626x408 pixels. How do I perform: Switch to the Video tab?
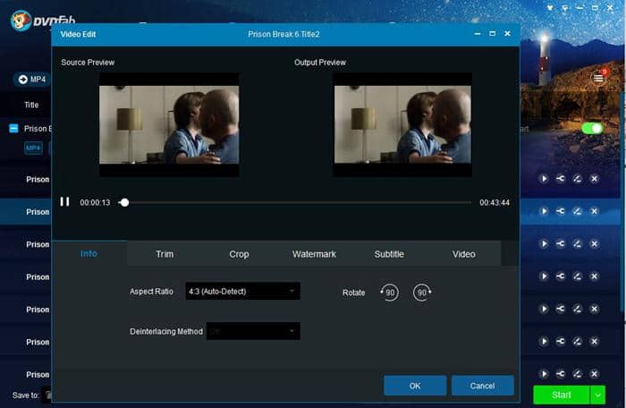pos(463,254)
